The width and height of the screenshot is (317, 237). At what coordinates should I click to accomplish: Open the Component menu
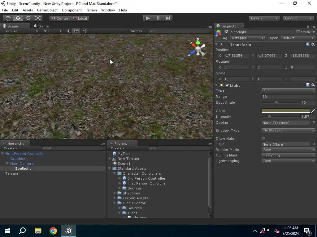72,10
